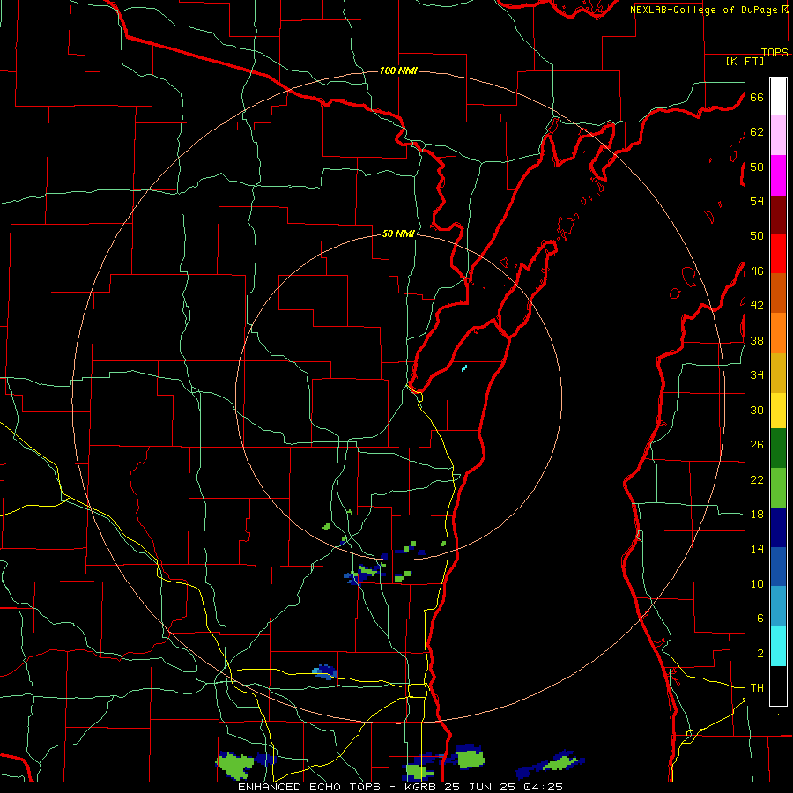Click the 34 legend value
Screen dimensions: 793x793
click(x=757, y=375)
